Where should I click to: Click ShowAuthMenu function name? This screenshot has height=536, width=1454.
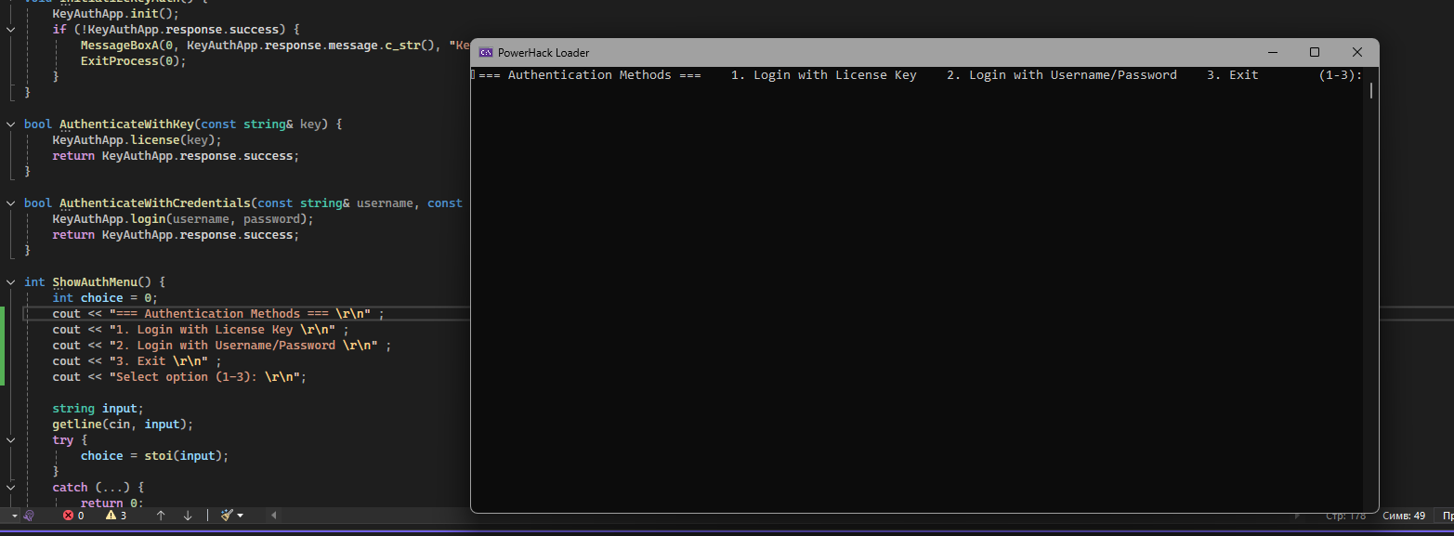[95, 281]
